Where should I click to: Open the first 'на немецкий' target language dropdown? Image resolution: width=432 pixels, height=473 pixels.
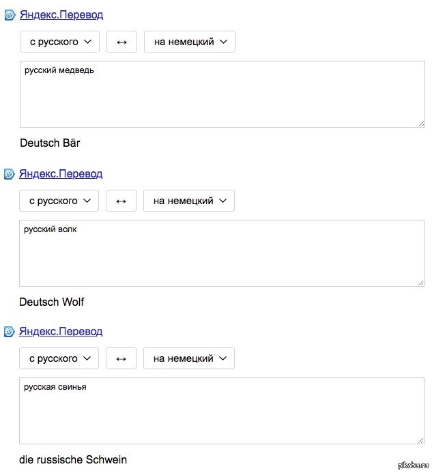[190, 42]
